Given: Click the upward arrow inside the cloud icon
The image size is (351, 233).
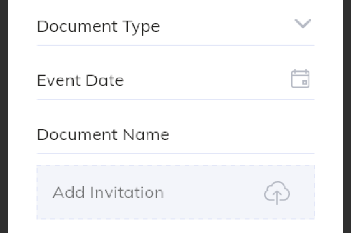Looking at the screenshot, I should [277, 197].
